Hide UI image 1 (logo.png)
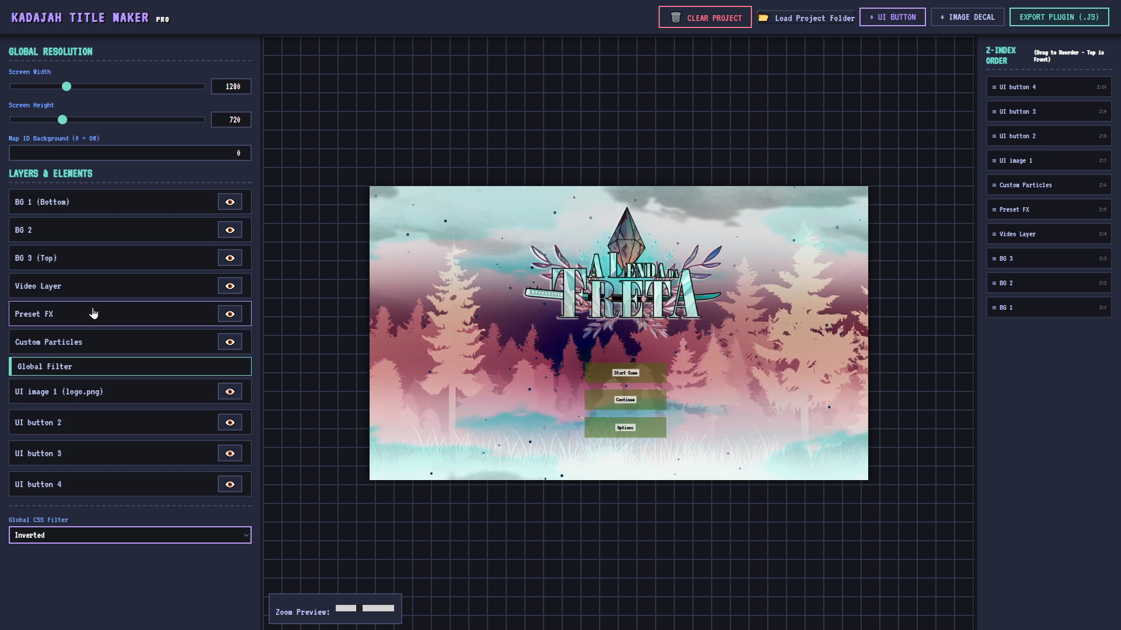 coord(230,391)
